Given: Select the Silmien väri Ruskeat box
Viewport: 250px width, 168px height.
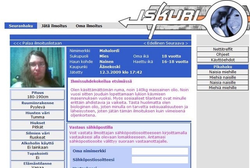Looking at the screenshot, I should tap(37, 135).
